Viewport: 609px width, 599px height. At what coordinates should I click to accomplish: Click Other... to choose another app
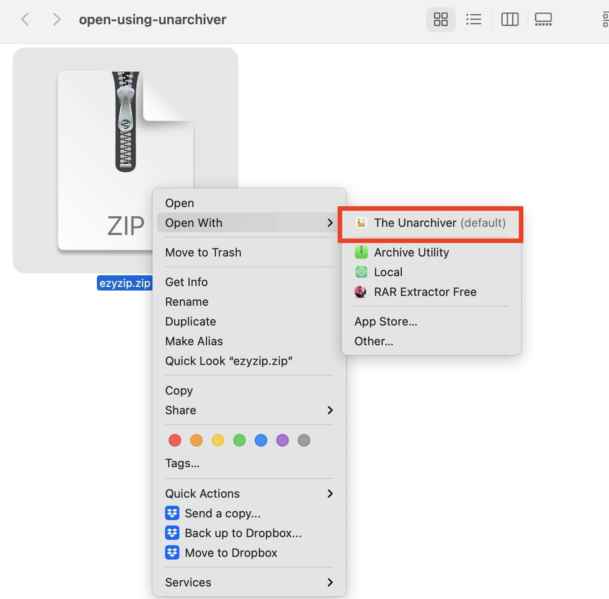374,341
